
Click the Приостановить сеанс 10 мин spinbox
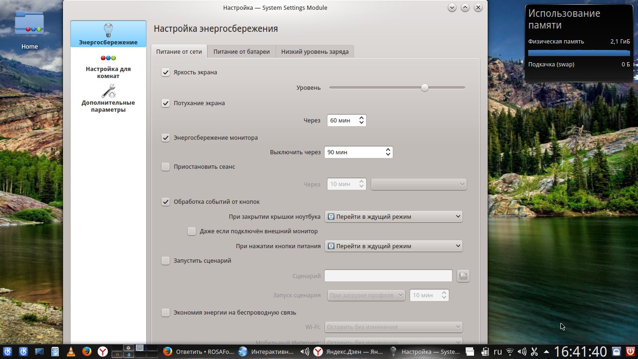(347, 184)
